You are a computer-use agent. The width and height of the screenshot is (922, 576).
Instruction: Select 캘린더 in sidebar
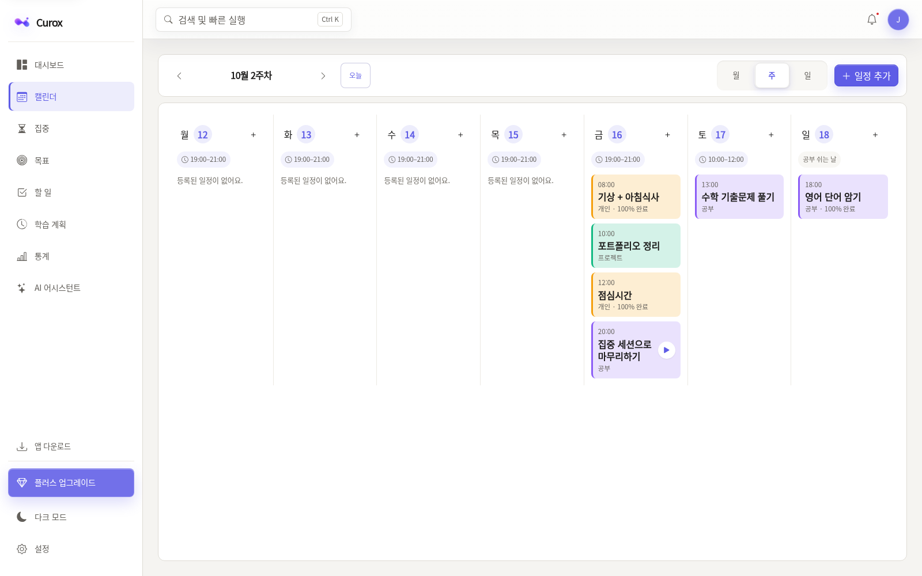(71, 97)
